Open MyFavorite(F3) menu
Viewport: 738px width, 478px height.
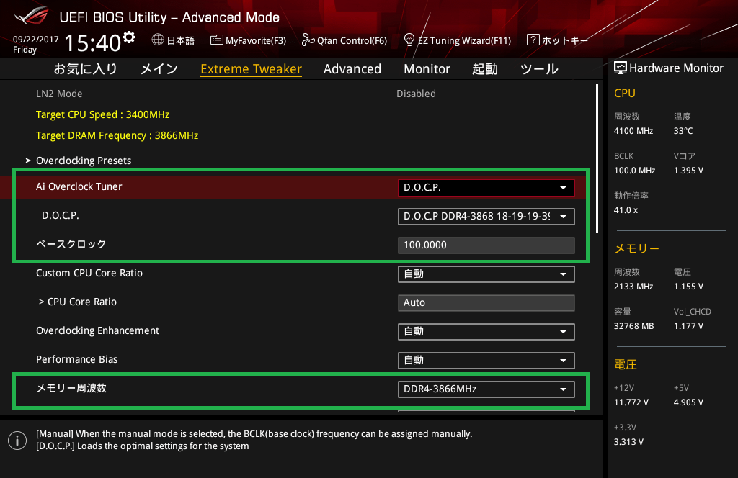pos(248,40)
